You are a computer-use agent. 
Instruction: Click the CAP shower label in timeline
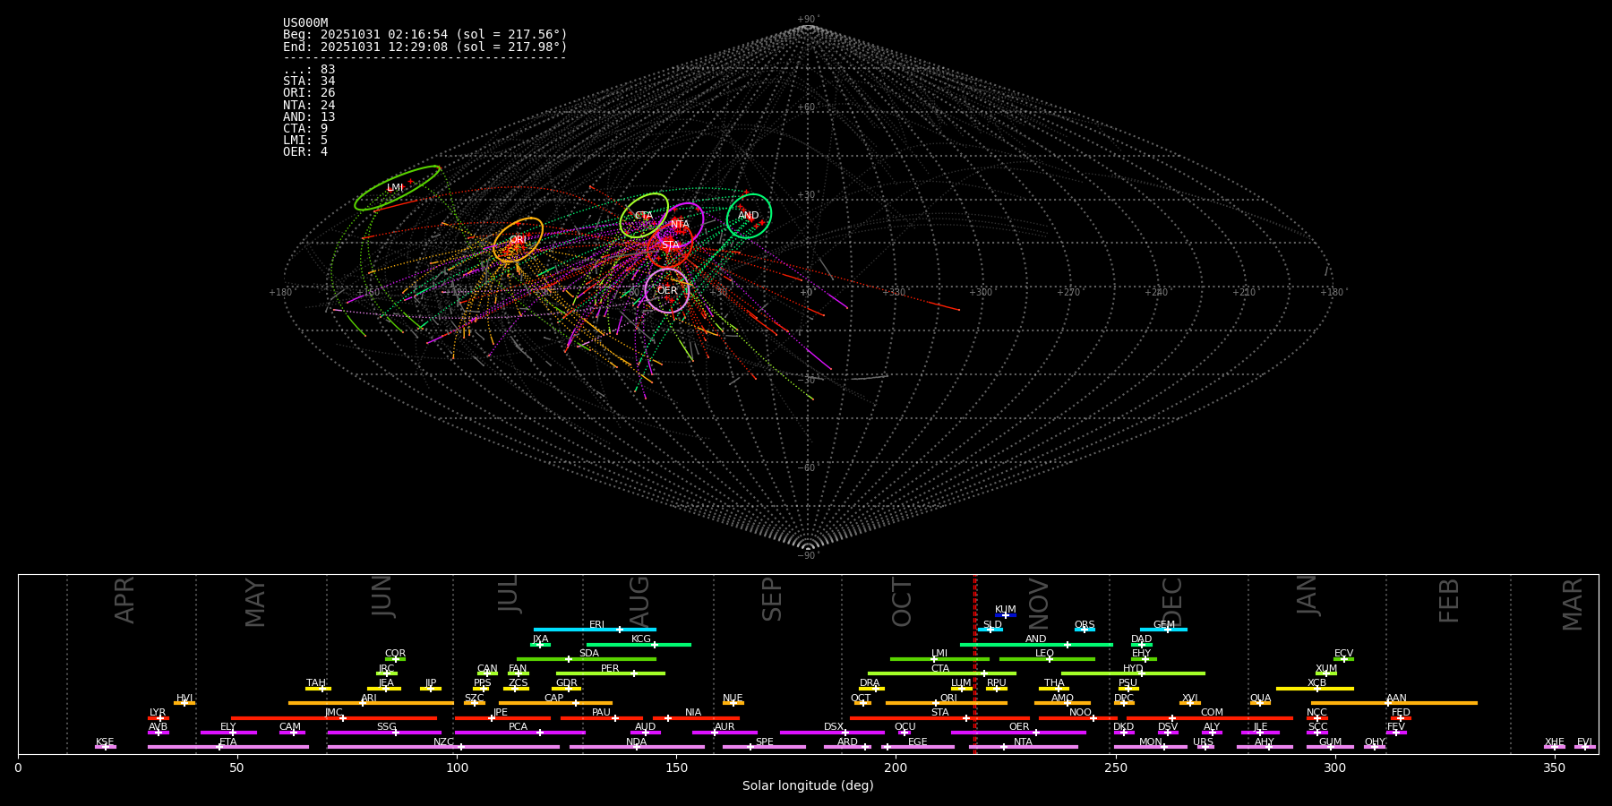[554, 699]
